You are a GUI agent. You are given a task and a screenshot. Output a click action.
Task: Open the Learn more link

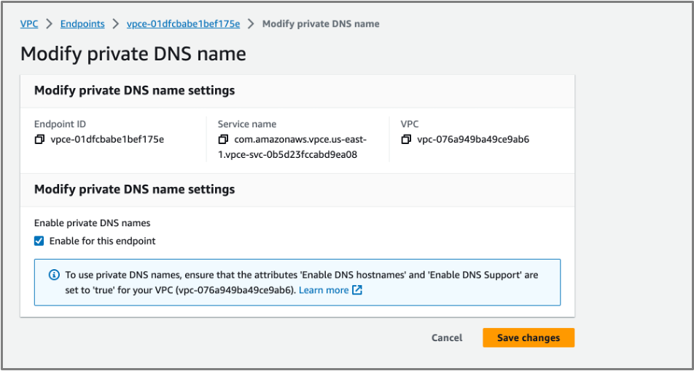(324, 290)
